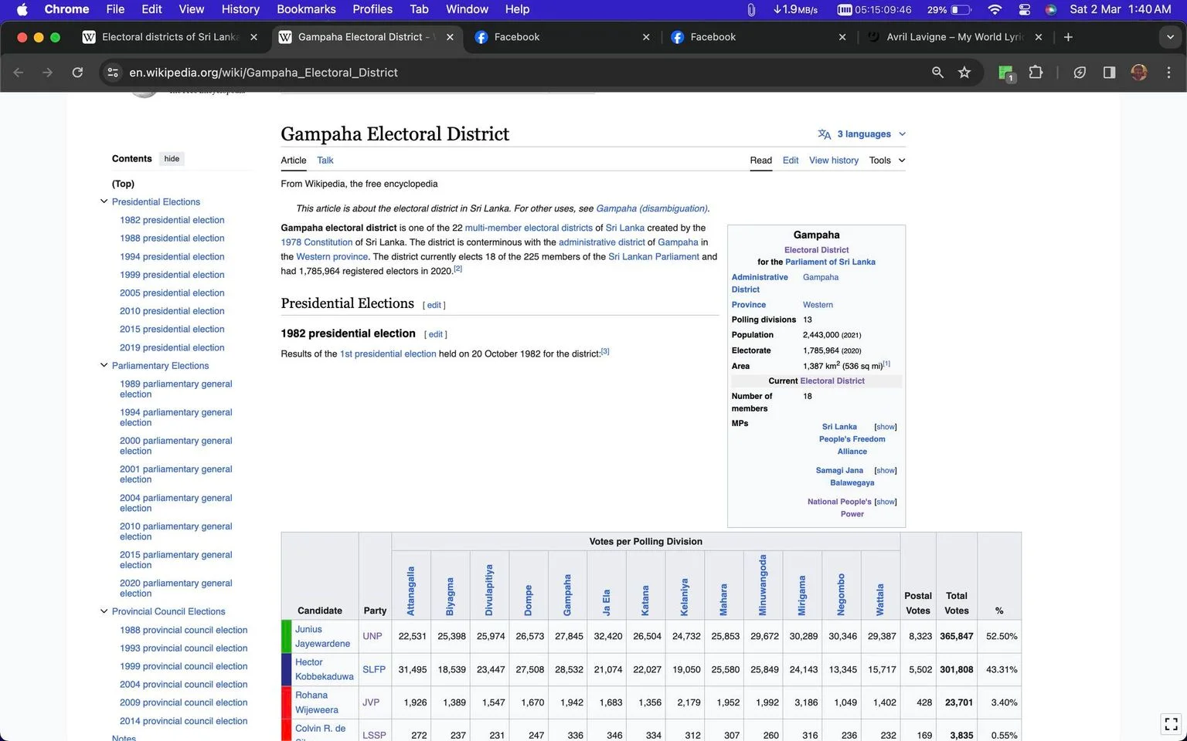The image size is (1187, 741).
Task: Click the new tab plus button
Action: pos(1068,37)
